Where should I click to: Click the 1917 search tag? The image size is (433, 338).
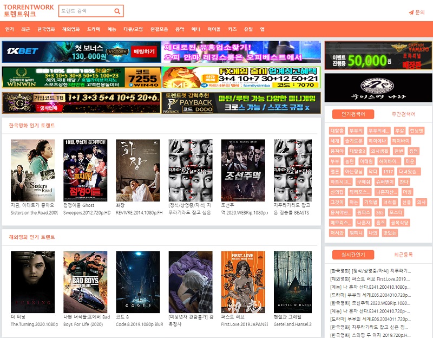coord(388,172)
